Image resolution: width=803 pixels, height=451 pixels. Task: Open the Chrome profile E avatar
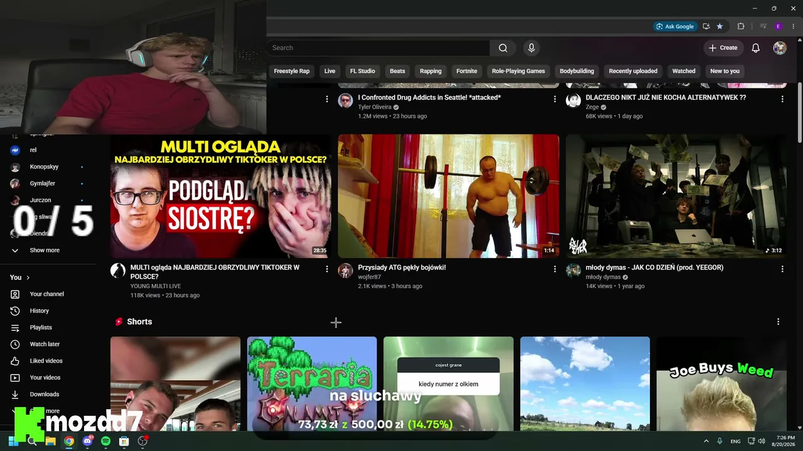pos(779,26)
